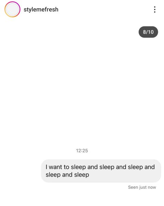Click the 12:25 timestamp
164x206 pixels.
[x=82, y=151]
